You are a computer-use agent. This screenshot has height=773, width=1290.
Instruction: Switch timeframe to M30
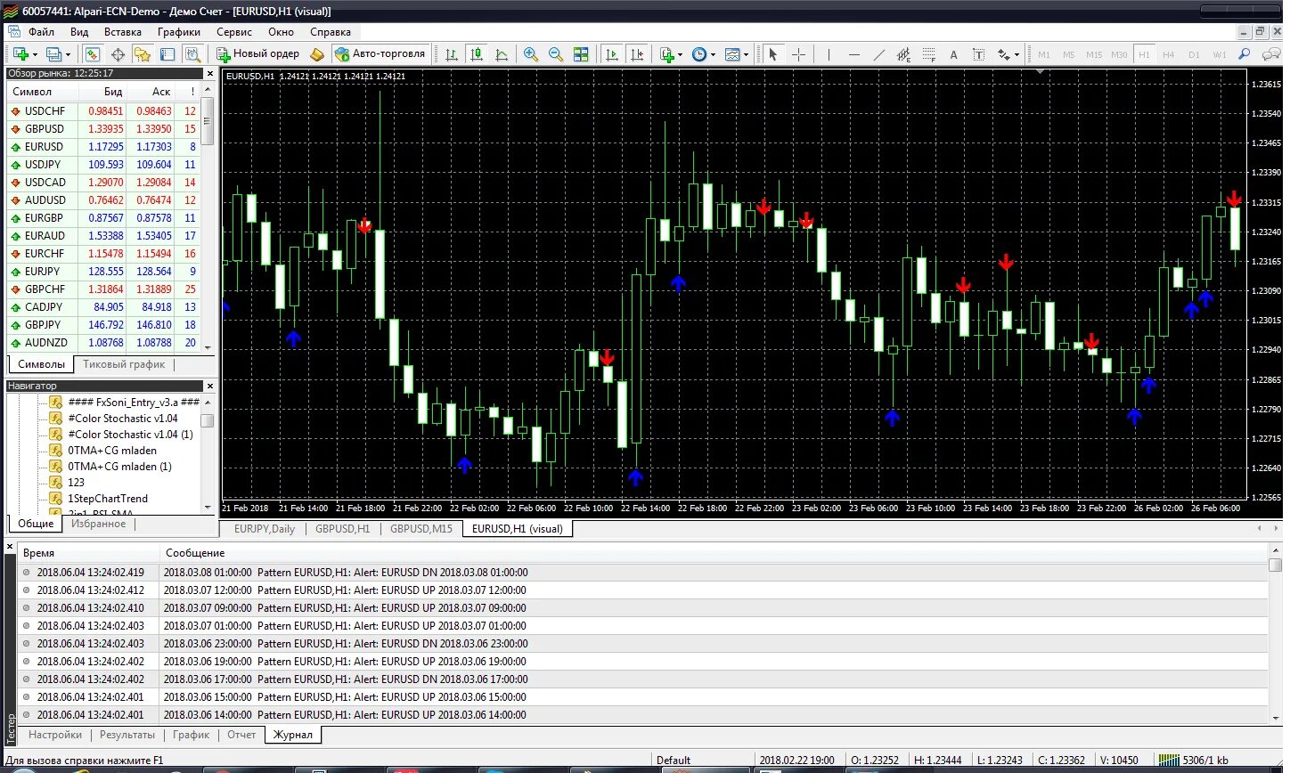coord(1119,54)
